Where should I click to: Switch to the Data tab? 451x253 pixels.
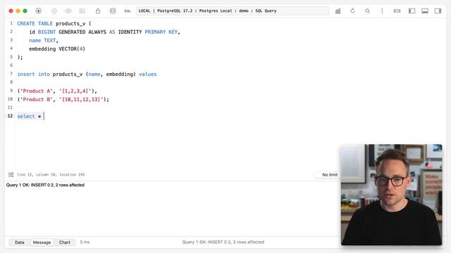point(20,242)
